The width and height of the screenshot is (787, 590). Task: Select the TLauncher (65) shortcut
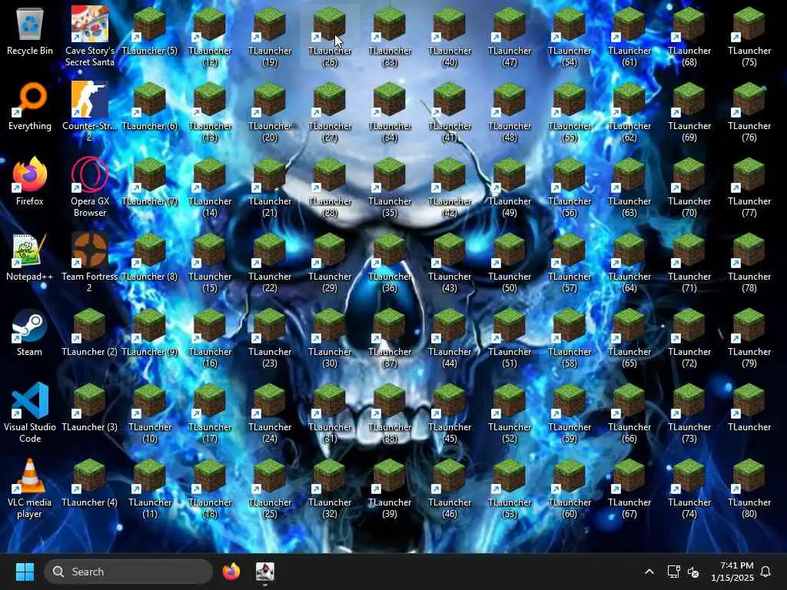629,337
